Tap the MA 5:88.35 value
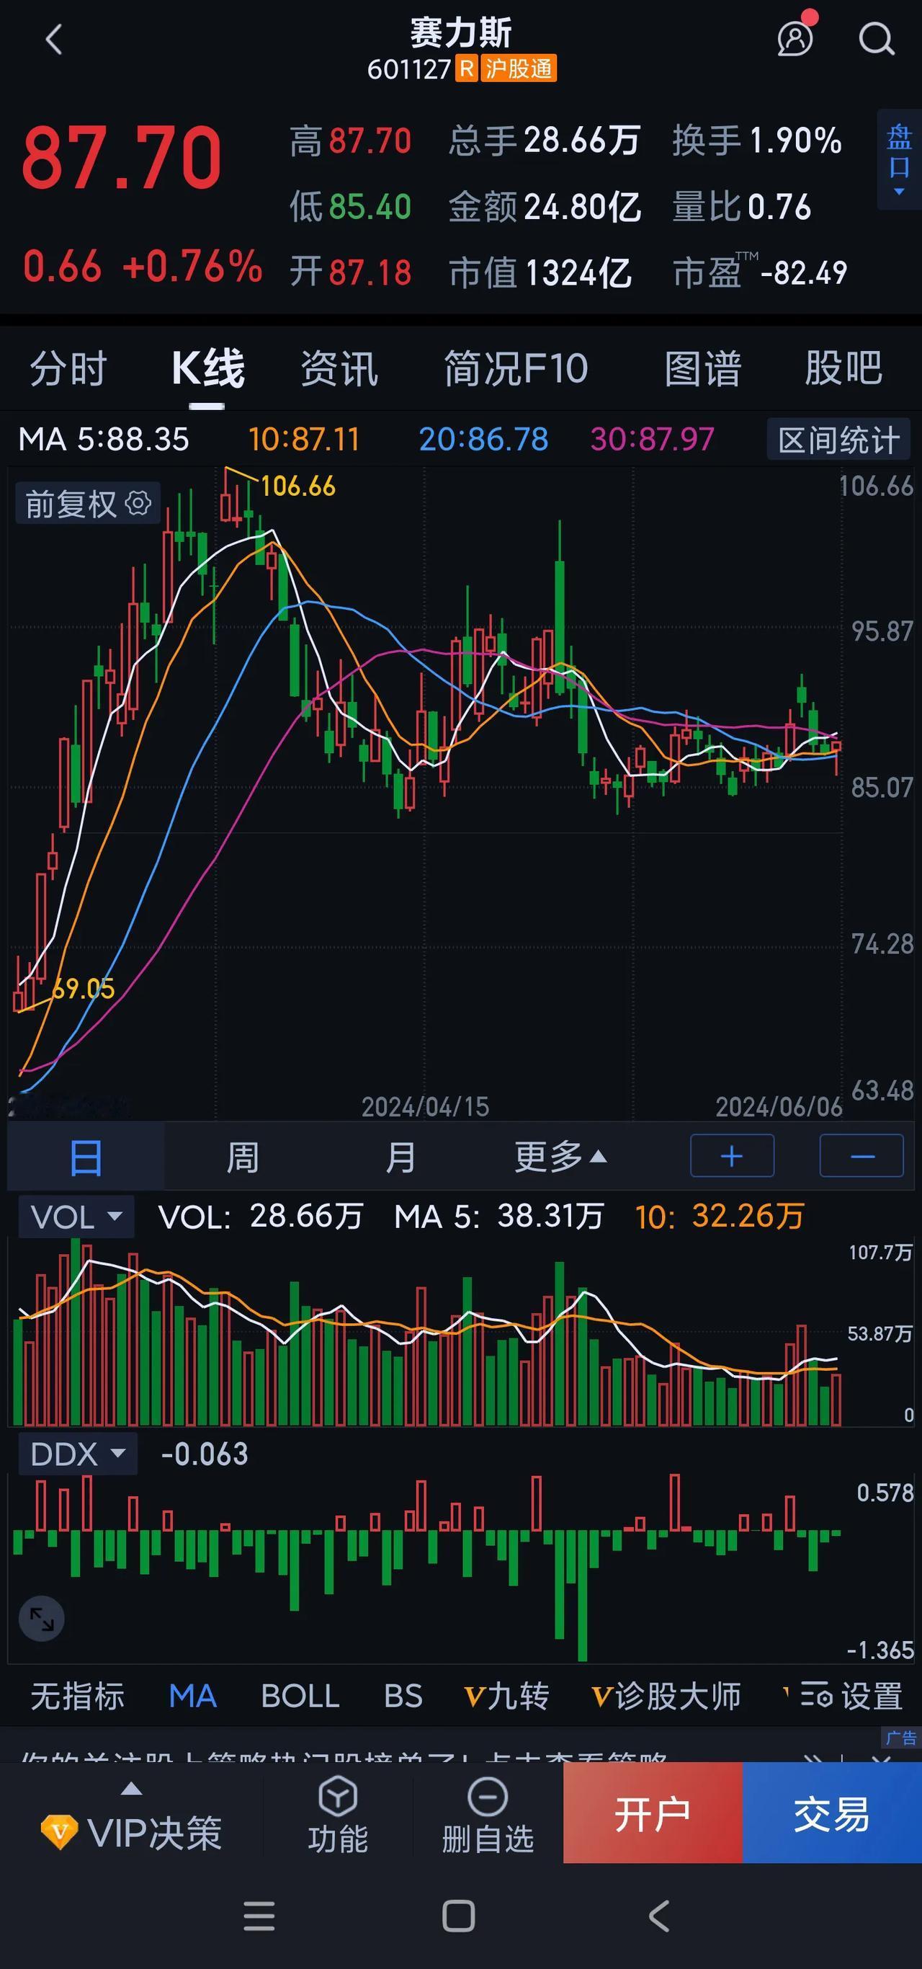The image size is (922, 1969). 103,440
